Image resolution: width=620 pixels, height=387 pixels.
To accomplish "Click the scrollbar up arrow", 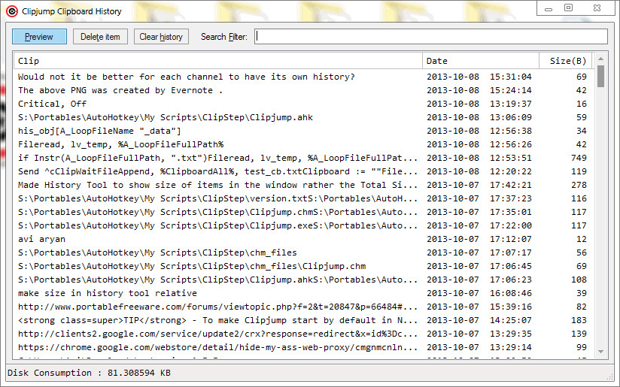I will coord(600,59).
